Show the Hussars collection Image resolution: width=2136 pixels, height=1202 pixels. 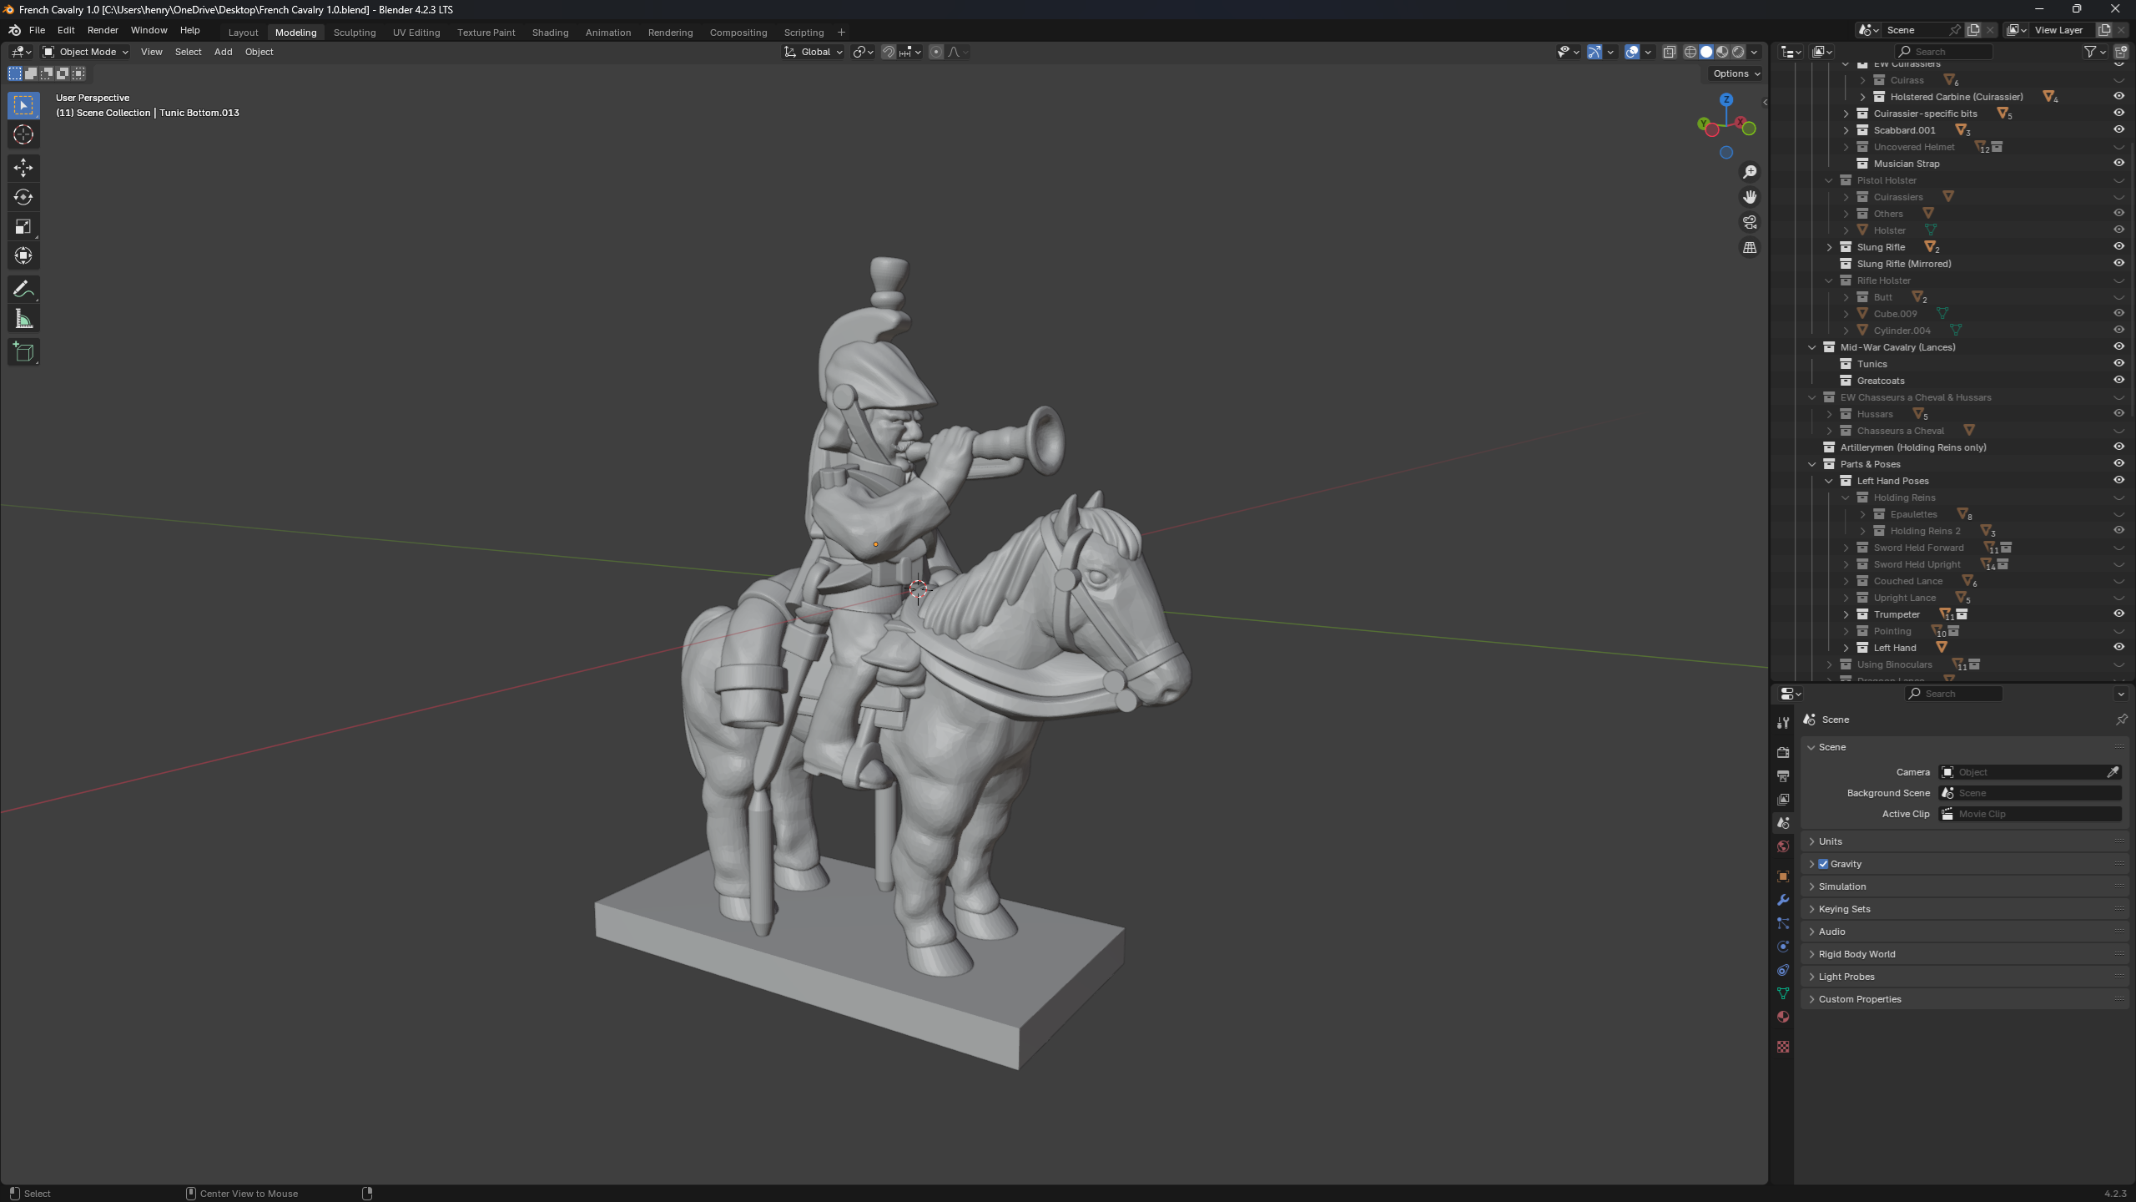coord(2118,414)
